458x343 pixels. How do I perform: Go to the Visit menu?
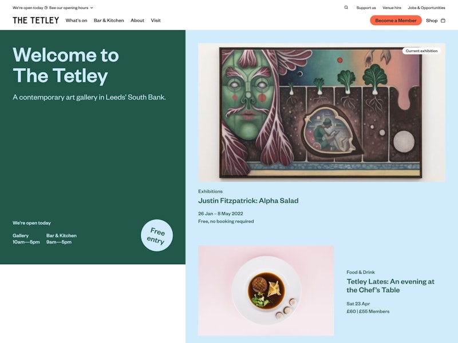pos(156,21)
